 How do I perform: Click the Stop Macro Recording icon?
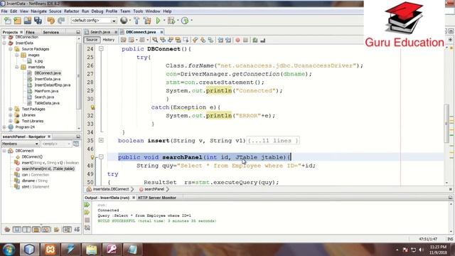pos(245,40)
